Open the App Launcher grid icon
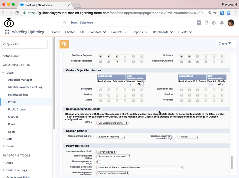The height and width of the screenshot is (178, 239). pos(7,32)
